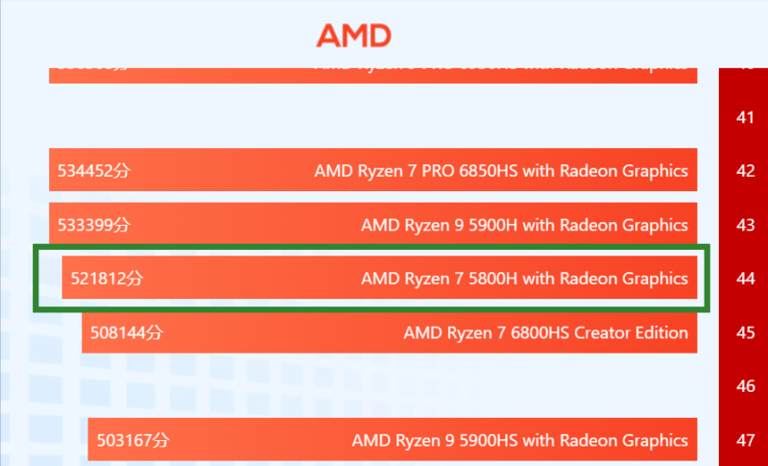Click the AMD heading at the top

pos(353,36)
